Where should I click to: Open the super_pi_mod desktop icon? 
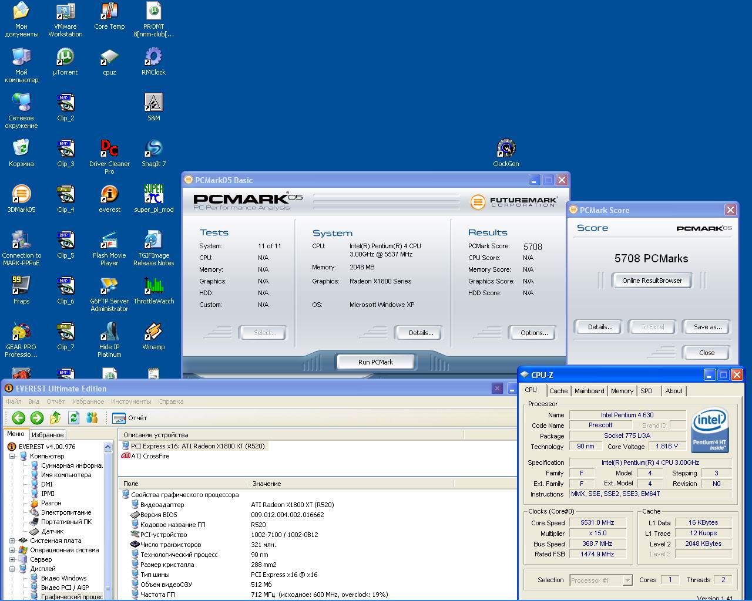tap(153, 199)
